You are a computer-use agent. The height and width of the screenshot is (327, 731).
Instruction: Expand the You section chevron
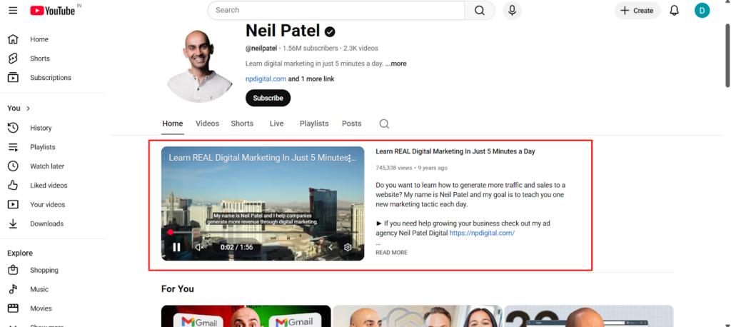[28, 109]
